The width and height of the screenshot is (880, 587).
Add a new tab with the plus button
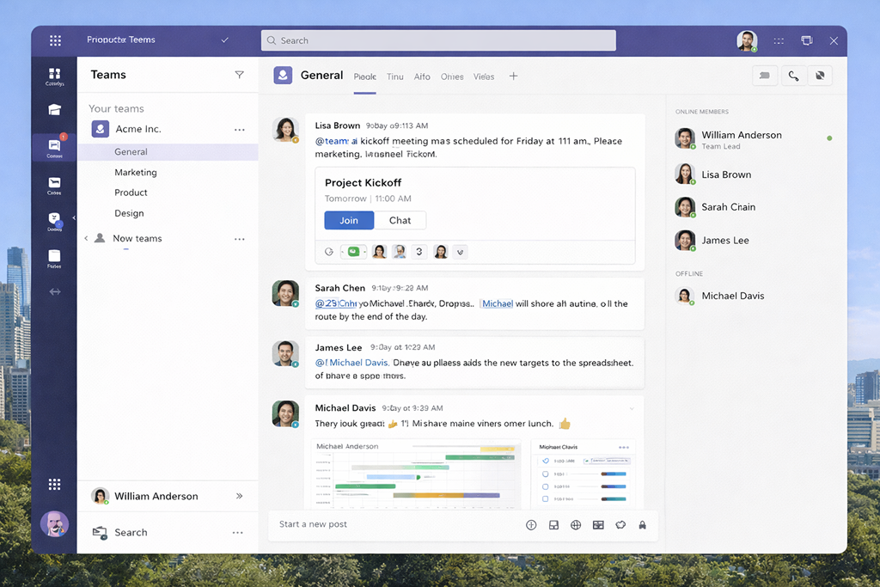pos(513,76)
